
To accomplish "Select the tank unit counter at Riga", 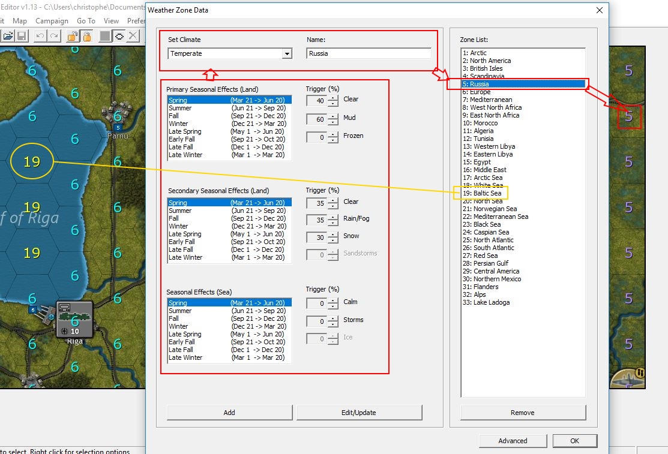I will tap(74, 320).
